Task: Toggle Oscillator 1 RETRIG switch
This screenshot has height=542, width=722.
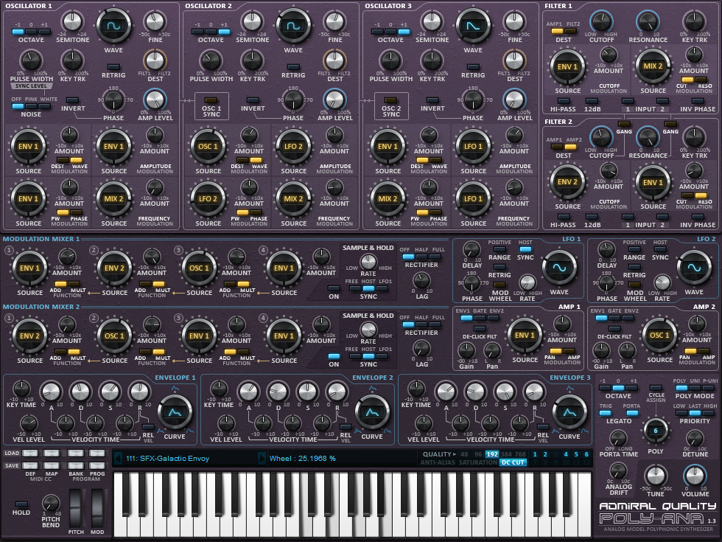Action: pyautogui.click(x=113, y=67)
